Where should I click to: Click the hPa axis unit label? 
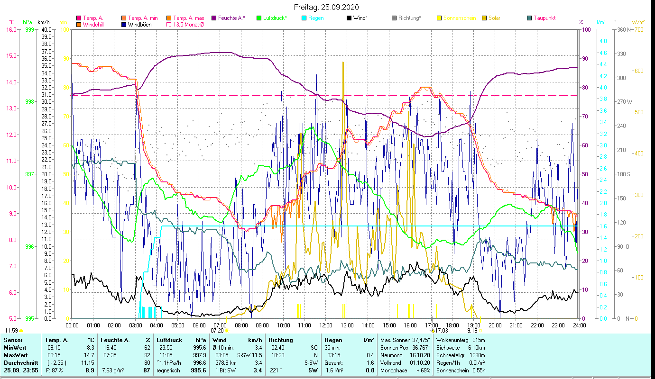point(28,22)
